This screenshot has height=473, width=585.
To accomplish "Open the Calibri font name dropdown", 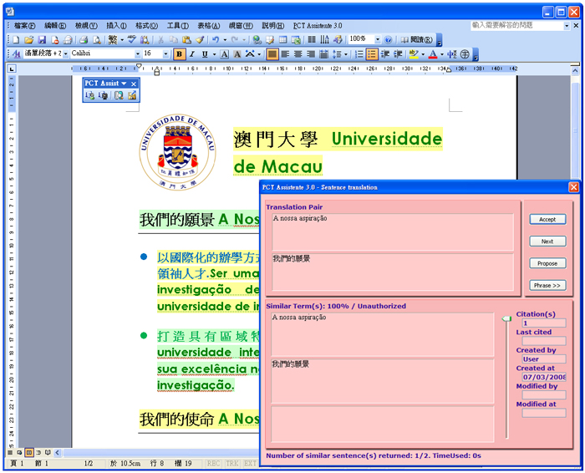I will click(x=138, y=54).
